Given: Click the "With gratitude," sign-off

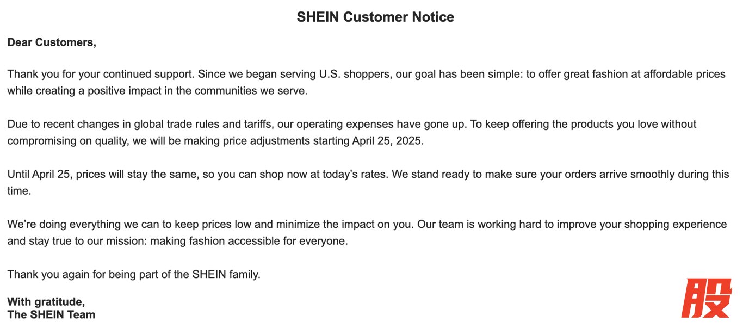Looking at the screenshot, I should coord(46,301).
